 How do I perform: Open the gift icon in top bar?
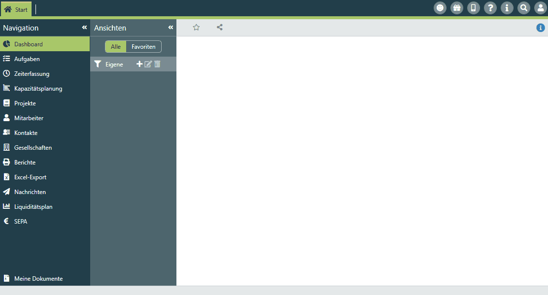pyautogui.click(x=457, y=8)
